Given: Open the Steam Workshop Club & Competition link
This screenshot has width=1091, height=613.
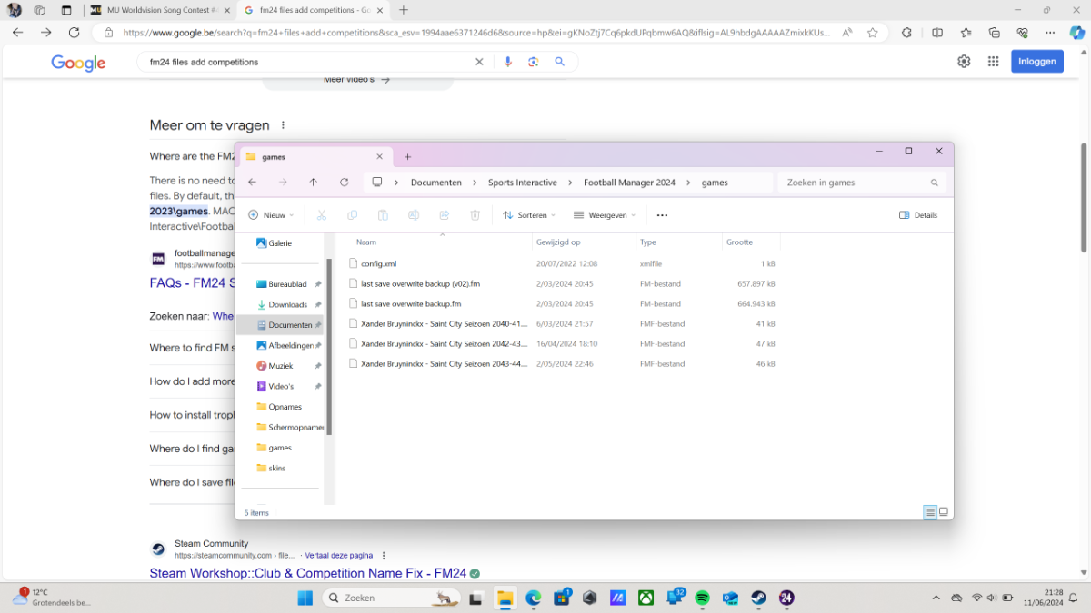Looking at the screenshot, I should coord(307,574).
